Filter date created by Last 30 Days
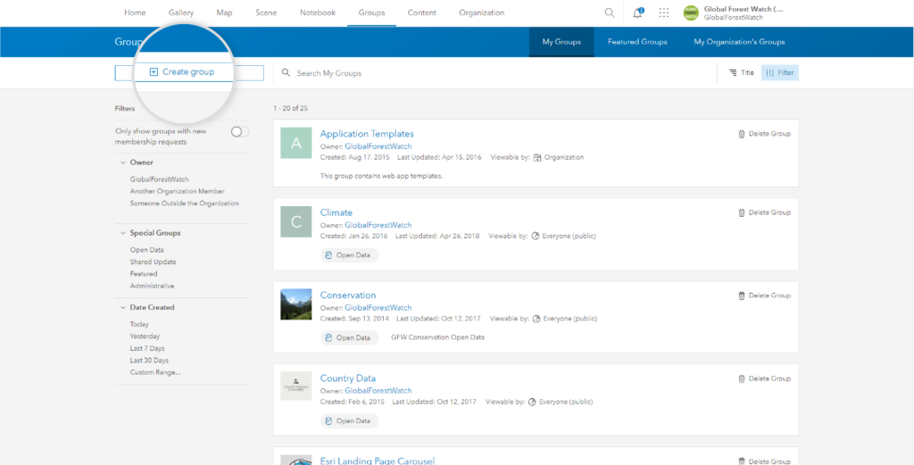Image resolution: width=914 pixels, height=465 pixels. (149, 361)
